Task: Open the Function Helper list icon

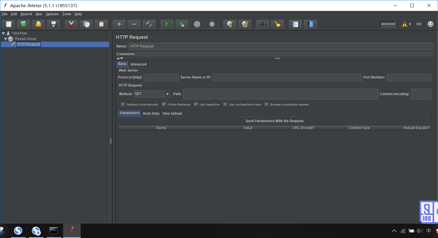Action: coord(295,24)
